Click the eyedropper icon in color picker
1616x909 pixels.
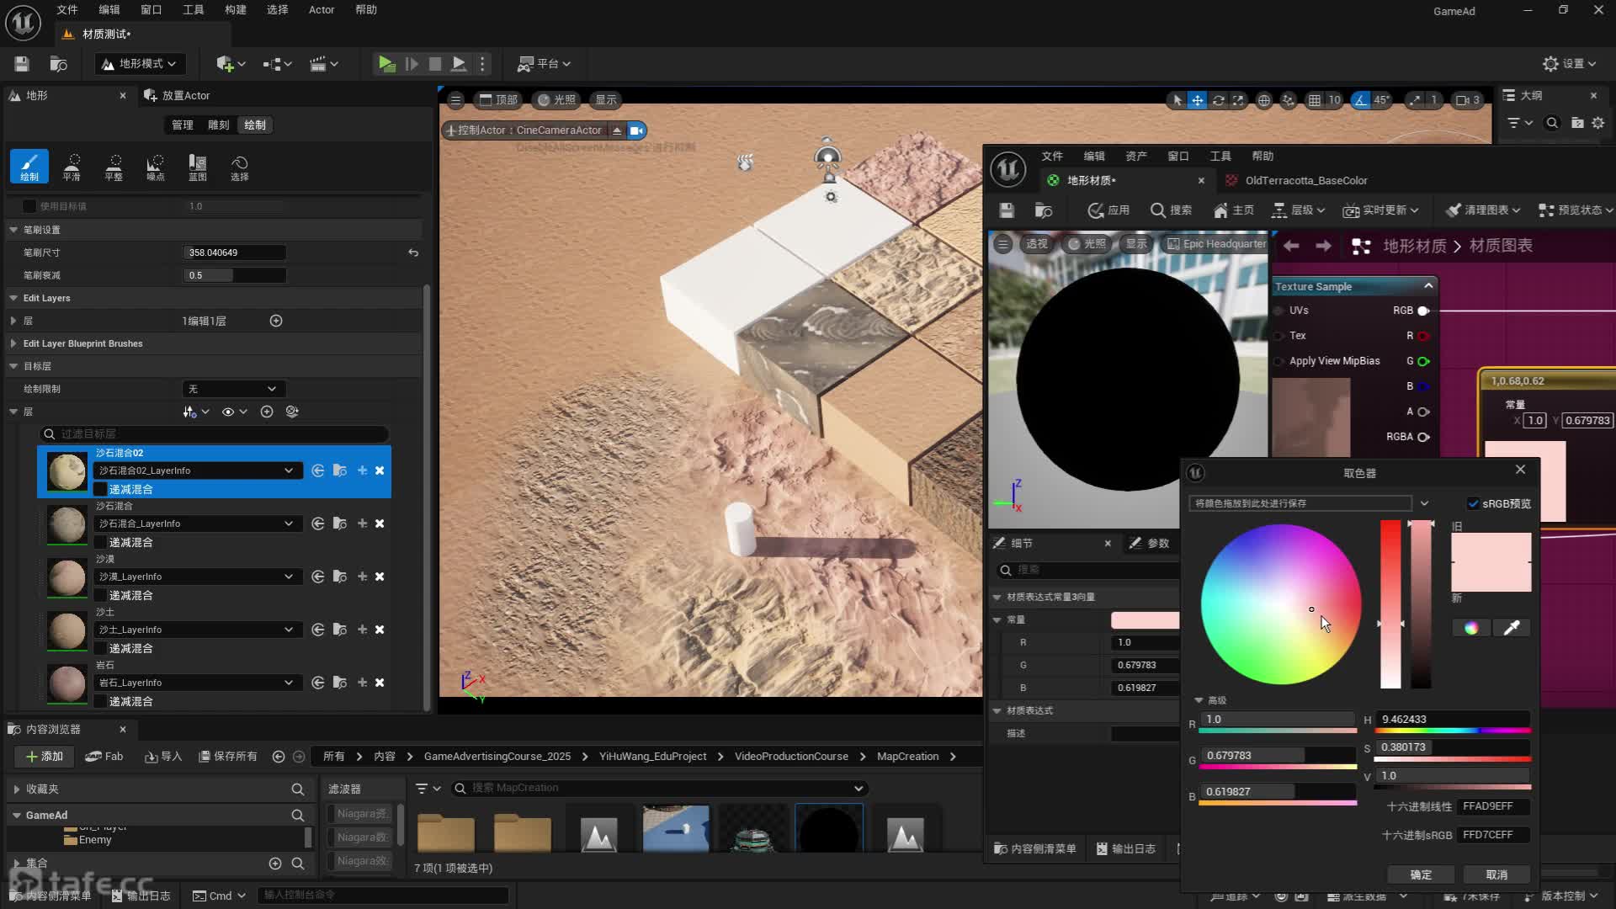pos(1511,628)
